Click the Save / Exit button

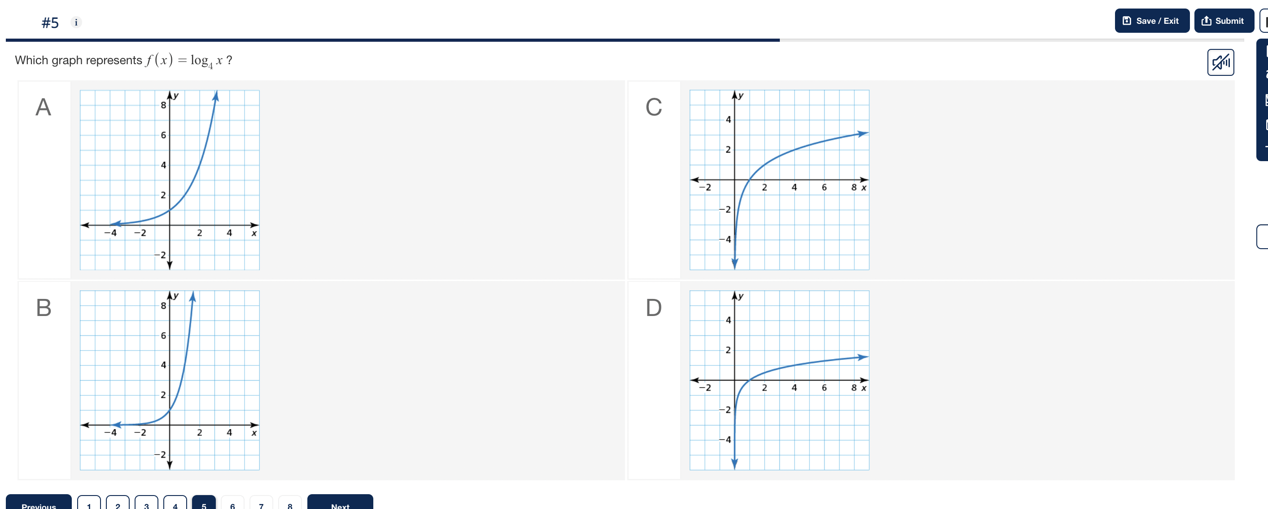[1151, 21]
